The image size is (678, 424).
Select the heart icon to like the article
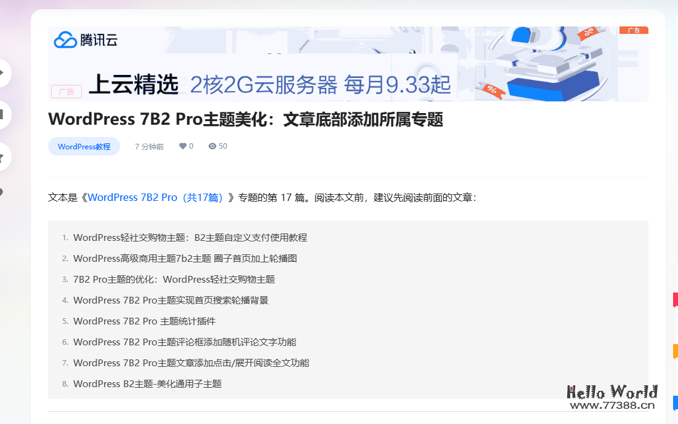183,146
